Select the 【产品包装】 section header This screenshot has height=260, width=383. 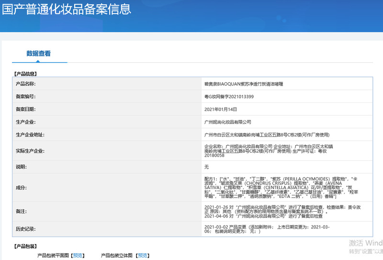pos(26,246)
